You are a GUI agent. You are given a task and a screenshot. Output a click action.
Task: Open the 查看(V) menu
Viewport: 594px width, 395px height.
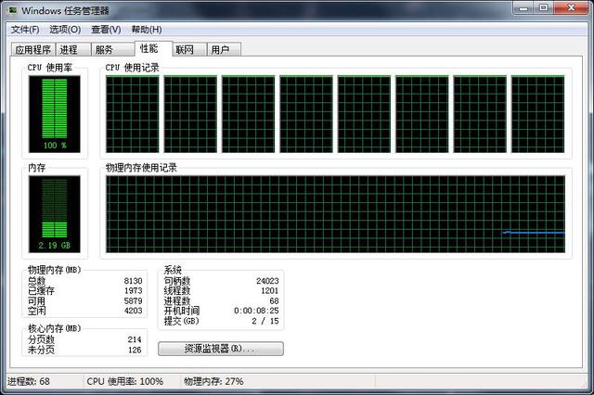(x=106, y=30)
